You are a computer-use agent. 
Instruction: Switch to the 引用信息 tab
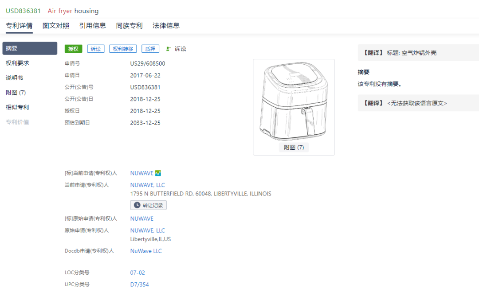pos(93,26)
